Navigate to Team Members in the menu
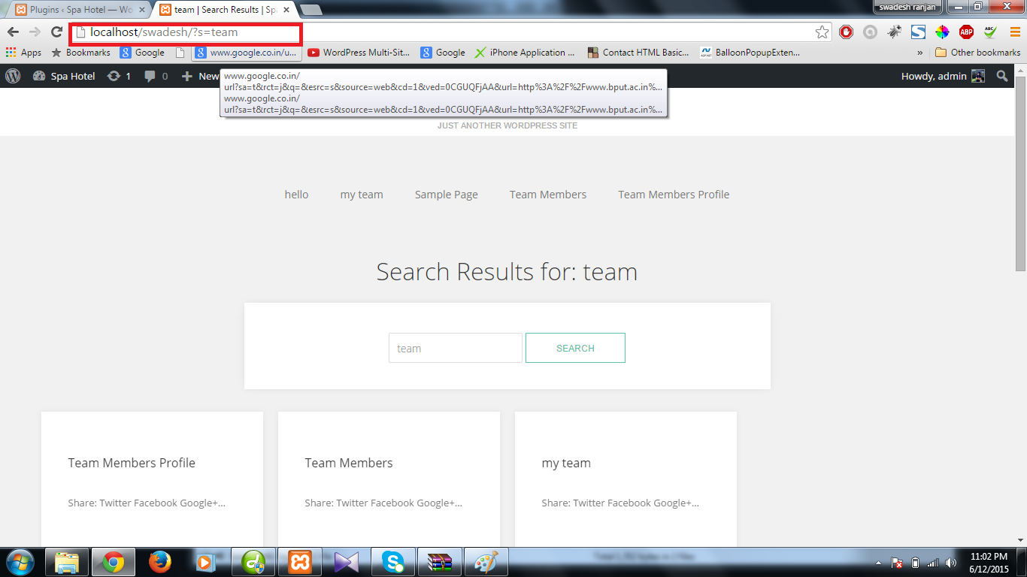The width and height of the screenshot is (1027, 577). [x=548, y=195]
